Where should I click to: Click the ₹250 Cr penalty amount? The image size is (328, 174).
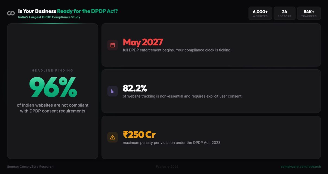[139, 135]
